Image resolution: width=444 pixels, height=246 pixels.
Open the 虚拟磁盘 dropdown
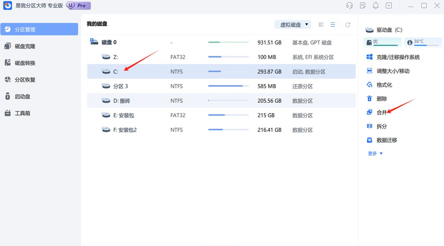coord(293,25)
